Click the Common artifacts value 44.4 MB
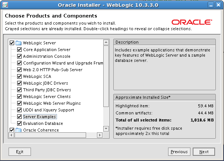Image resolution: width=224 pixels, height=161 pixels. (x=206, y=113)
